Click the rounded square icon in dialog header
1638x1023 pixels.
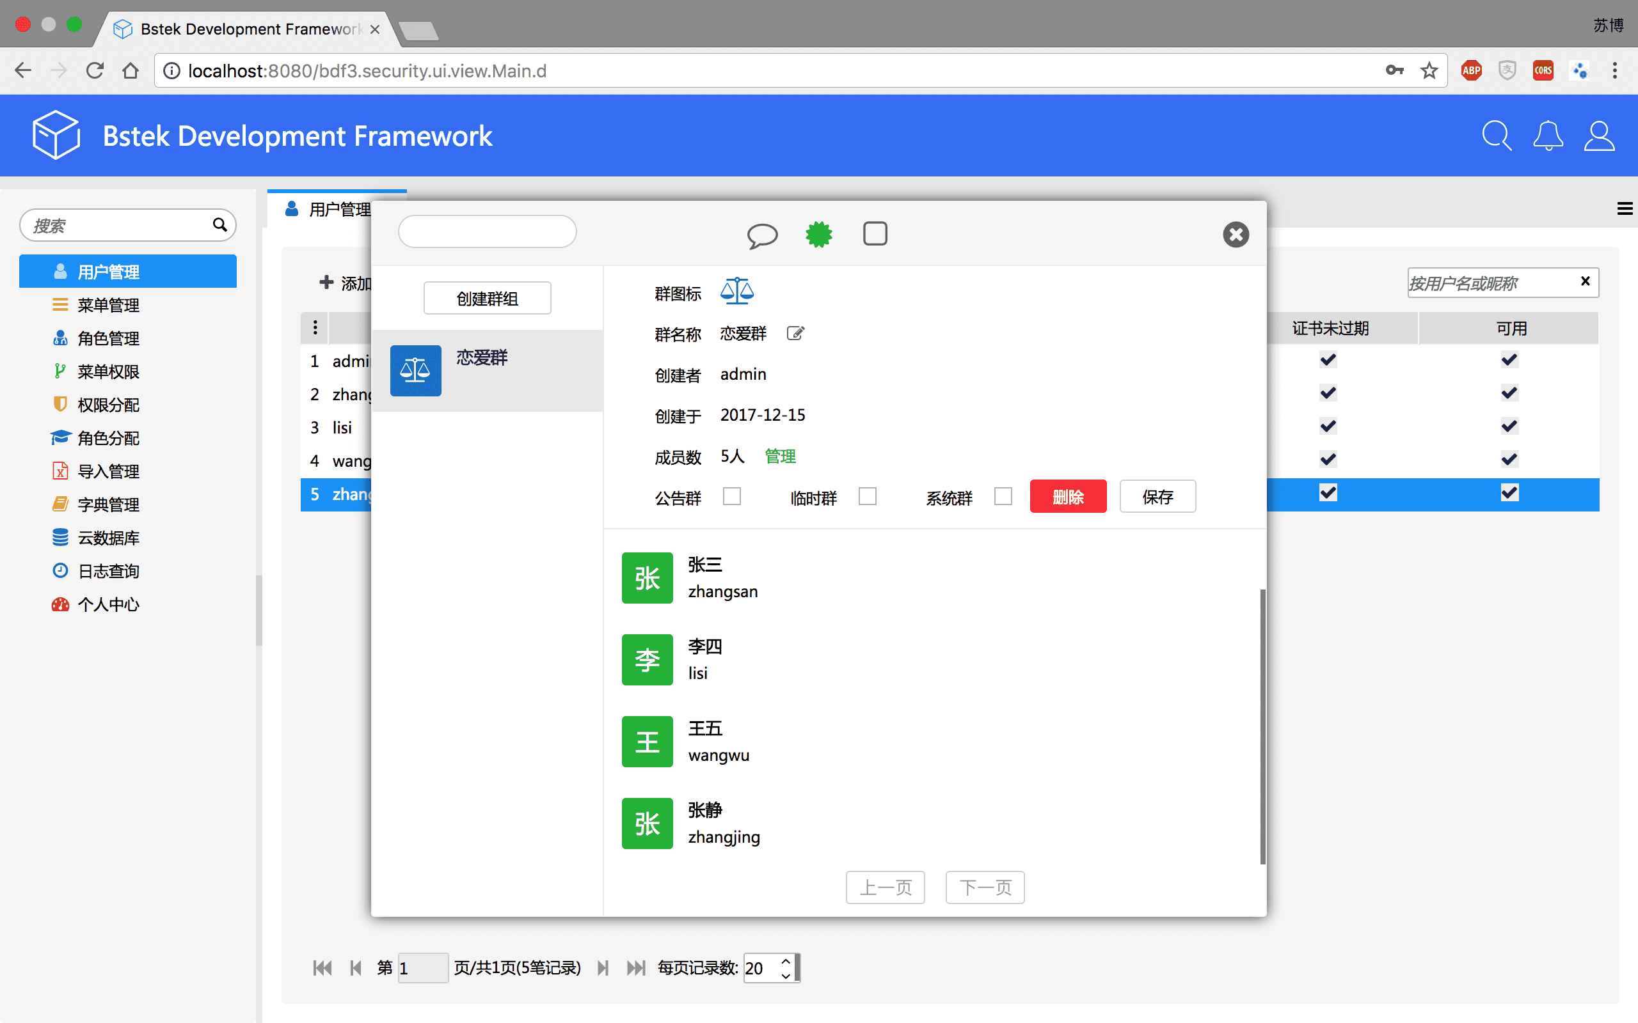(875, 234)
